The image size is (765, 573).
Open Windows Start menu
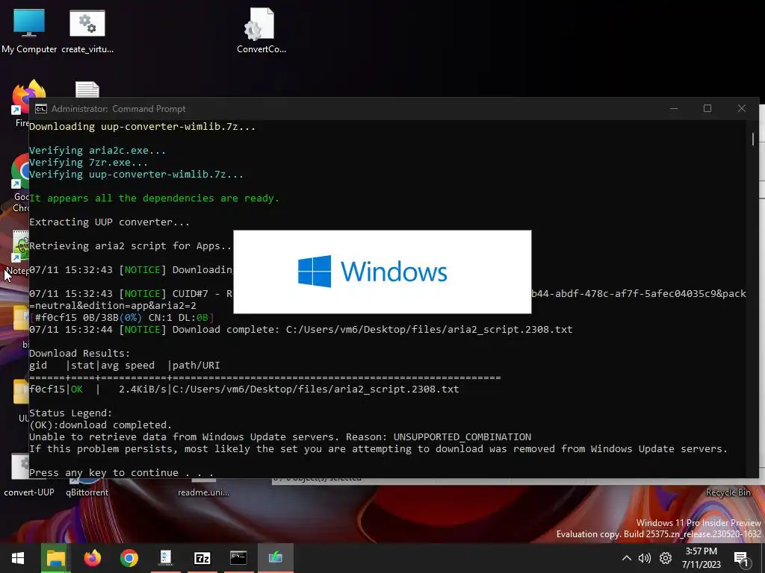18,558
